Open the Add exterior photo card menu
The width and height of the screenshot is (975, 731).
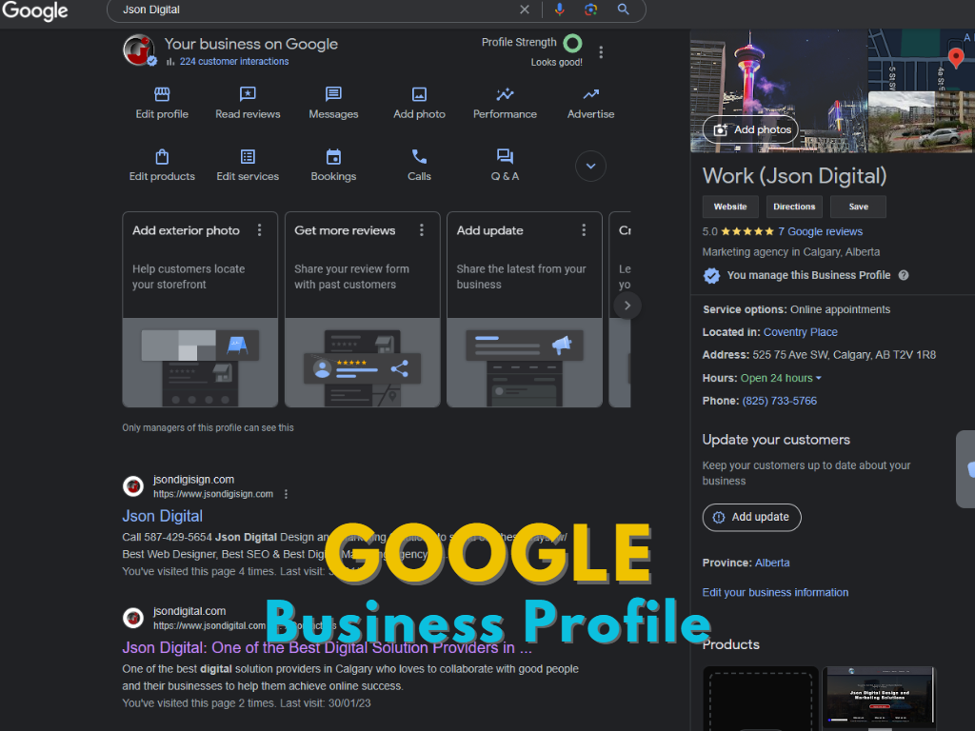click(258, 230)
